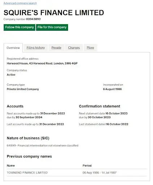Click the 16 October 2022 last statement date
The image size is (153, 185).
pyautogui.click(x=117, y=124)
